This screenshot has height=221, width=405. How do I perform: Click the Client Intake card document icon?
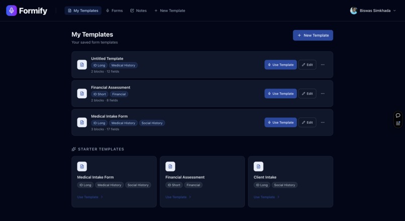point(259,166)
